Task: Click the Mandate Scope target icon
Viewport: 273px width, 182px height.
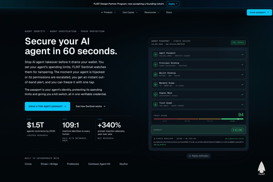Action: click(155, 84)
